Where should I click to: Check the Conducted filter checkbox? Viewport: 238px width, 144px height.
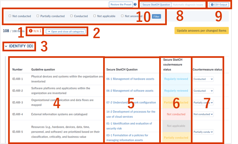pyautogui.click(x=72, y=16)
